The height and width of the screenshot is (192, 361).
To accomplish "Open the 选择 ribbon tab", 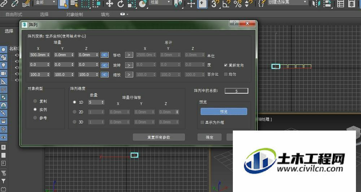I will tap(44, 14).
